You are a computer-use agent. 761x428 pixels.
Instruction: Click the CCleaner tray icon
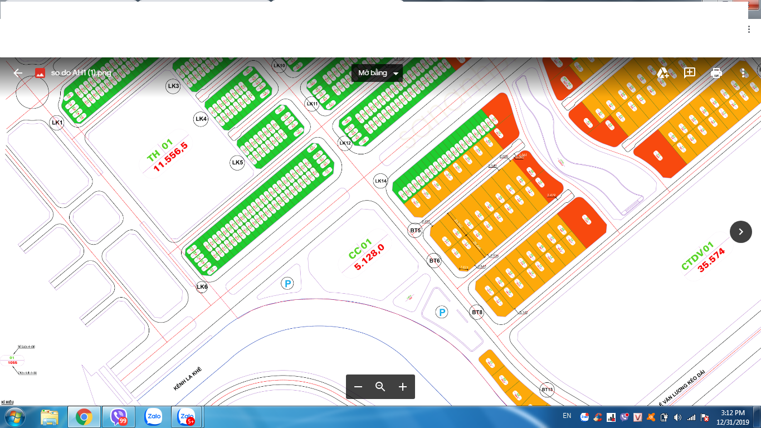click(x=598, y=417)
